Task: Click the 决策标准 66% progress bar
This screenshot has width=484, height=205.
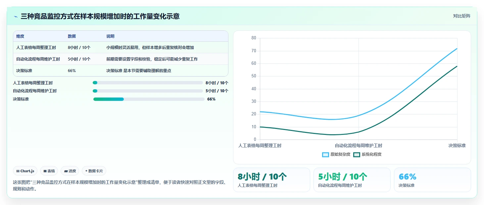Action: click(149, 99)
